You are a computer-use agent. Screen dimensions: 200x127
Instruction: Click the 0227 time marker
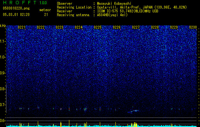pos(136,27)
